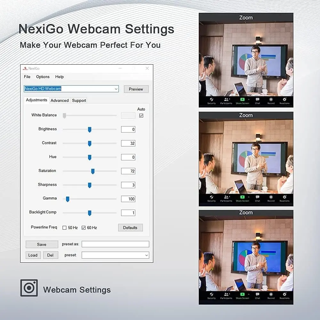Open the preset selection dropdown
Image resolution: width=320 pixels, height=320 pixels.
147,255
